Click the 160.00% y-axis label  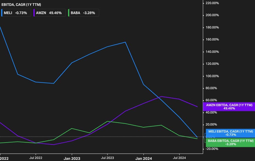tap(212, 40)
